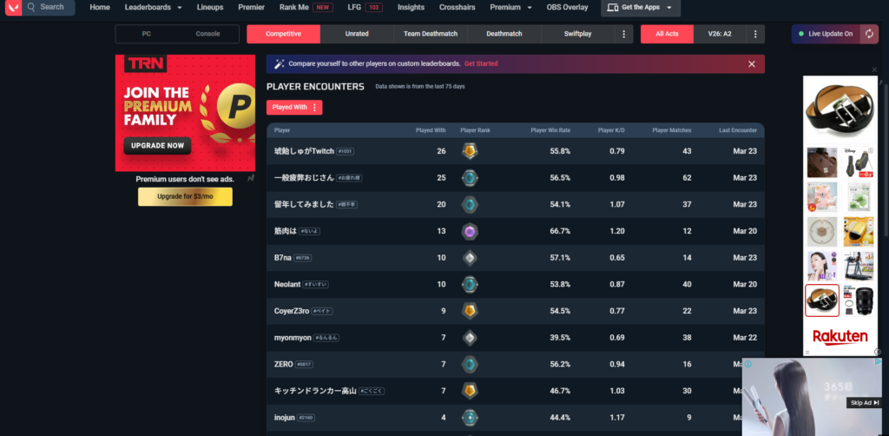The image size is (889, 436).
Task: Expand the Premium navigation dropdown
Action: tap(510, 7)
